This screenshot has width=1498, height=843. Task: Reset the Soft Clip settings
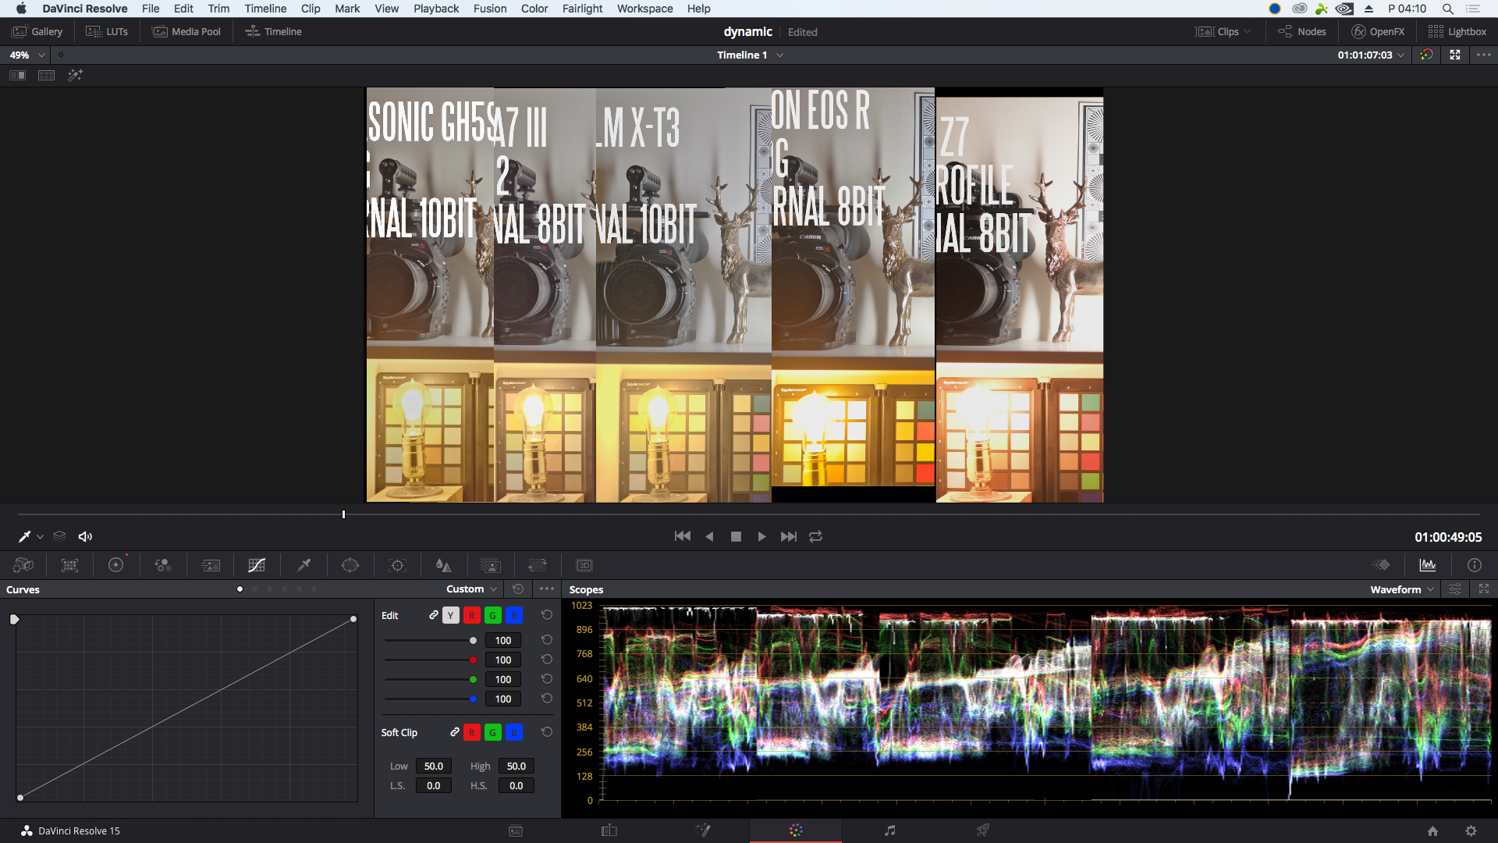[547, 732]
